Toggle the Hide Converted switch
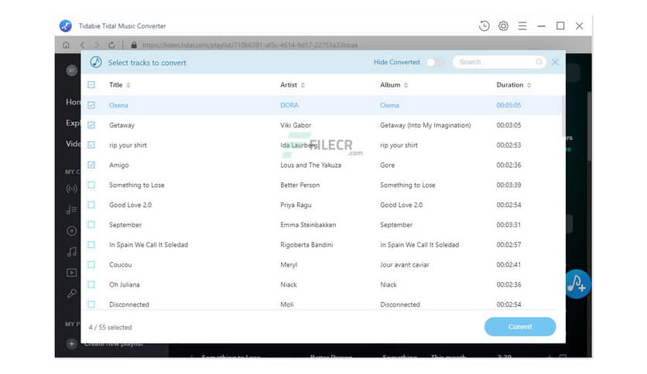This screenshot has width=647, height=374. click(x=436, y=62)
